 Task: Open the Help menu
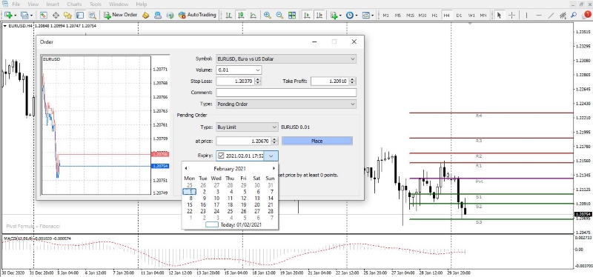pos(142,4)
